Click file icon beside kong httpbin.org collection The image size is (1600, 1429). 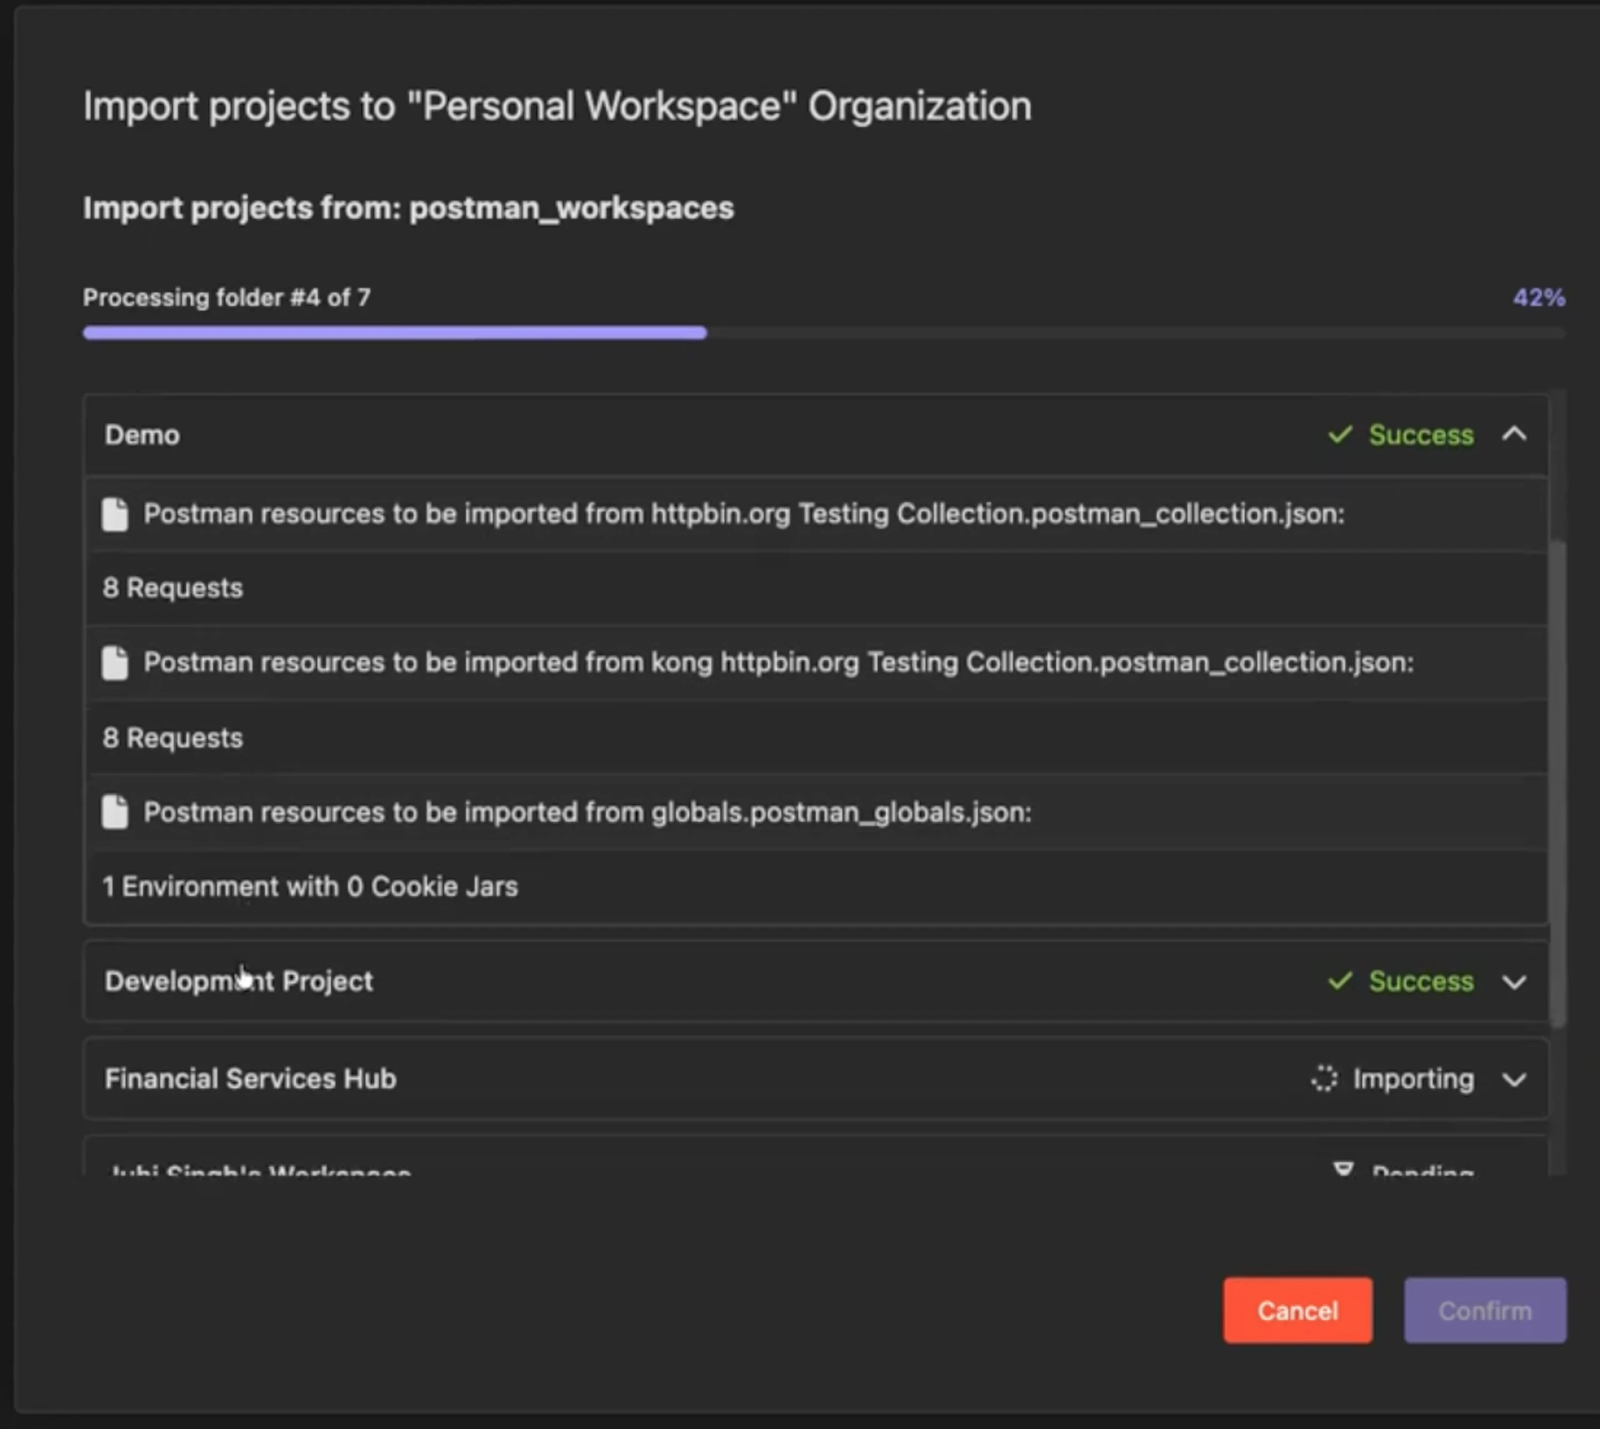click(x=114, y=663)
